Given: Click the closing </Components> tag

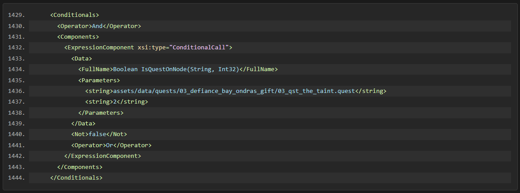Looking at the screenshot, I should click(x=80, y=167).
